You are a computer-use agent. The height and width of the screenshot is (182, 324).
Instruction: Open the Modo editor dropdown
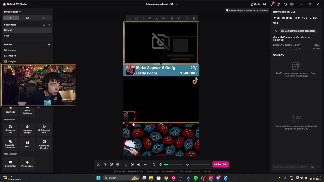click(12, 12)
